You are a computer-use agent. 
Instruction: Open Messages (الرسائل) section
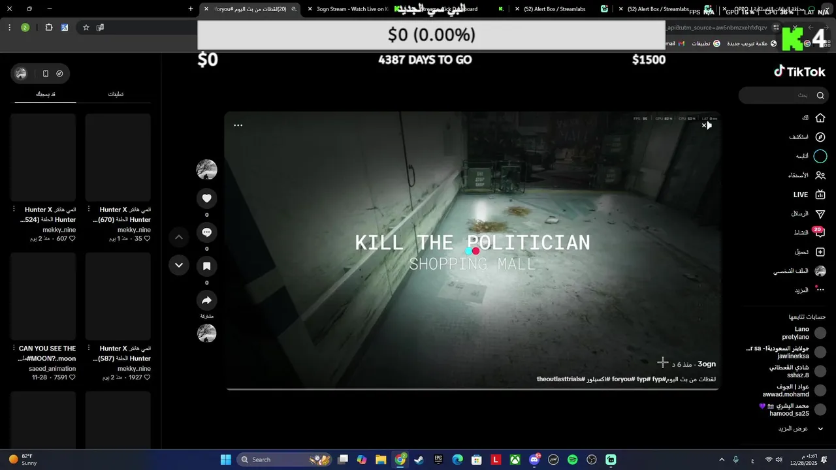point(808,213)
